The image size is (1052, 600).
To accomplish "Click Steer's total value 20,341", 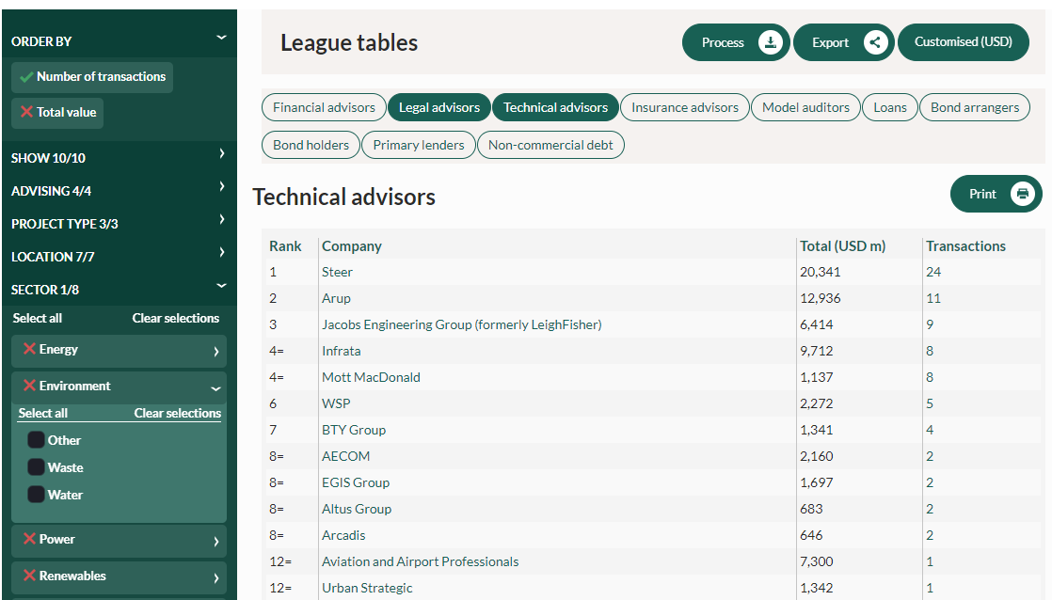I will click(x=820, y=272).
